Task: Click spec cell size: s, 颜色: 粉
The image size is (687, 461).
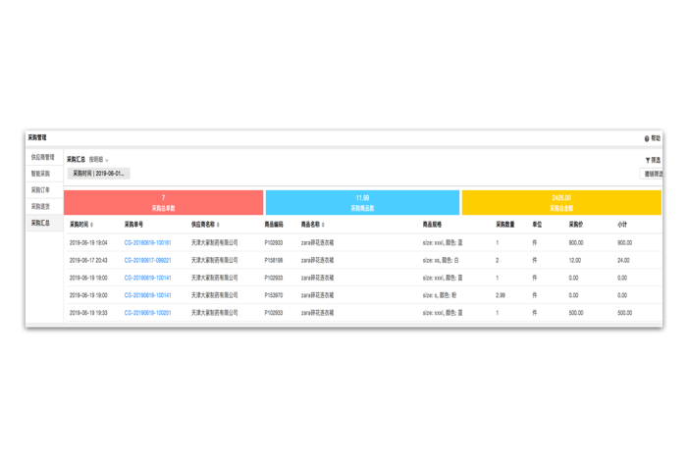Action: (x=440, y=295)
